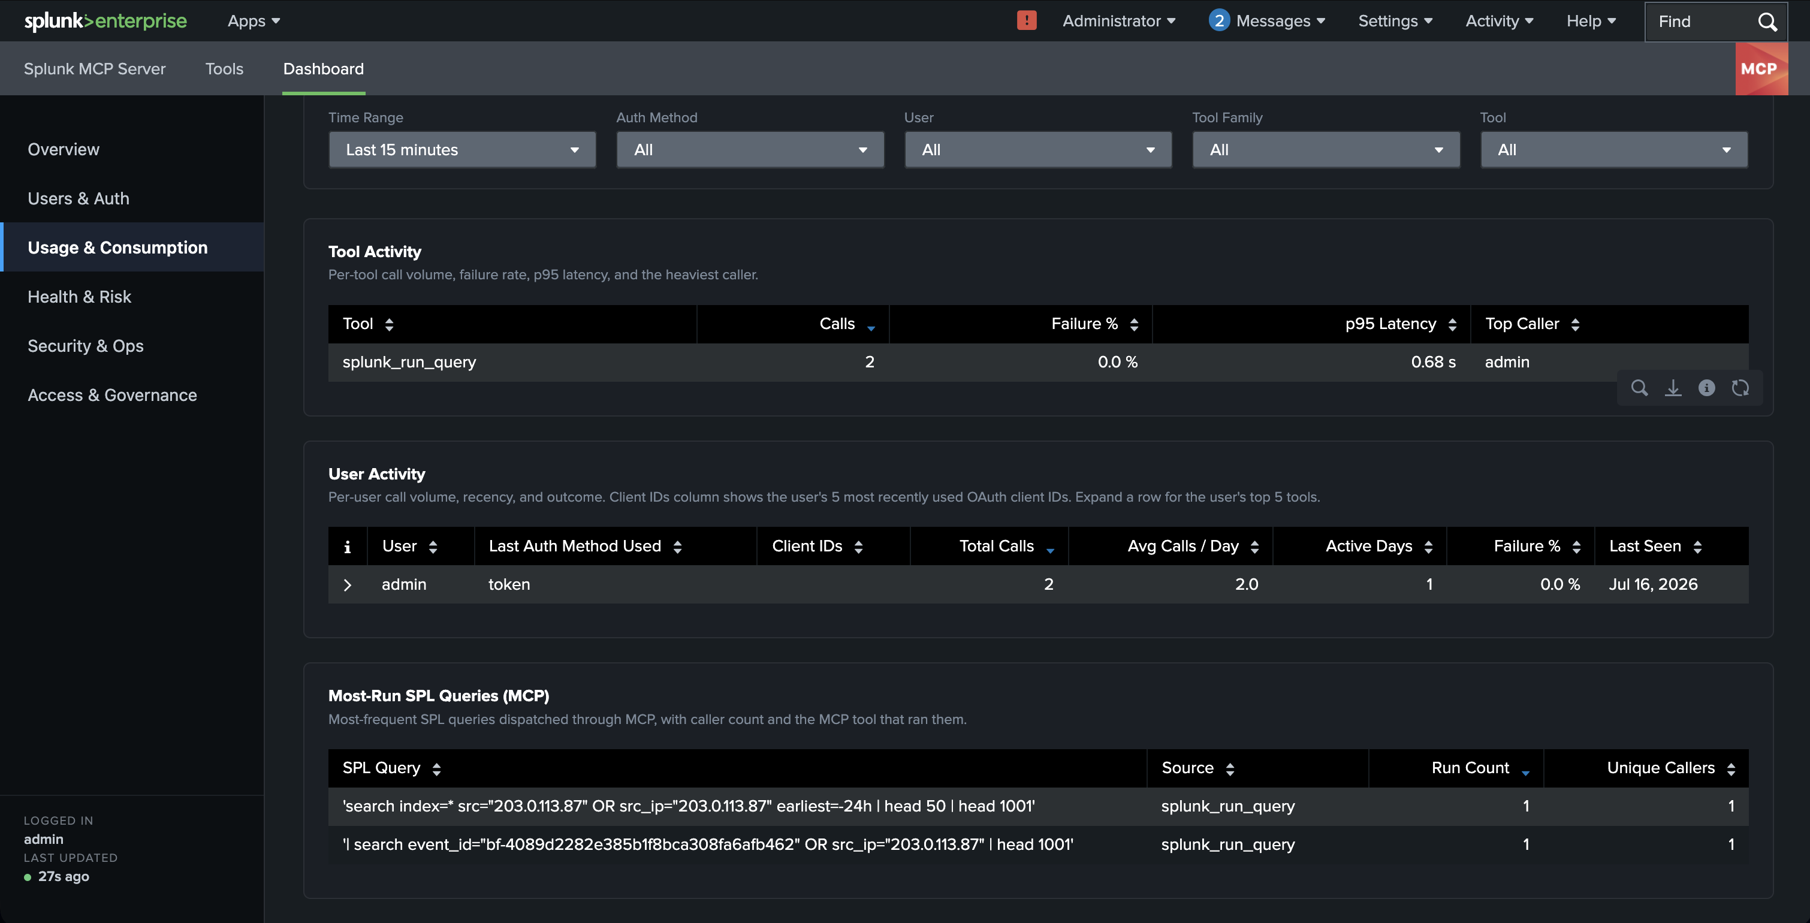The height and width of the screenshot is (923, 1810).
Task: Open the Tool filter dropdown
Action: (1614, 150)
